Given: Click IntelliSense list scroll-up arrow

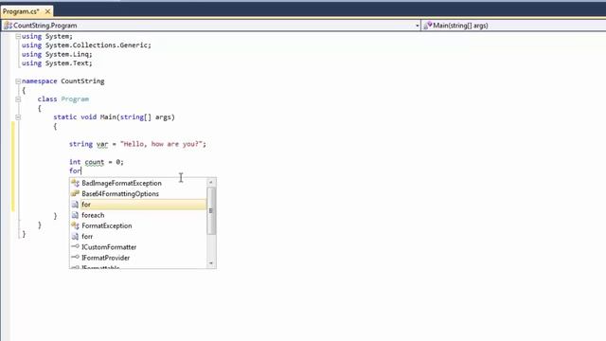Looking at the screenshot, I should [x=211, y=182].
